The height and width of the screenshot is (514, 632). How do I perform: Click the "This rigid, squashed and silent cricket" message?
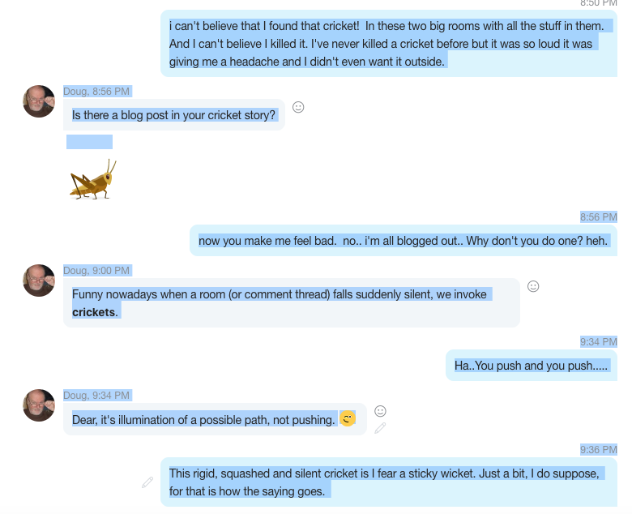click(384, 482)
